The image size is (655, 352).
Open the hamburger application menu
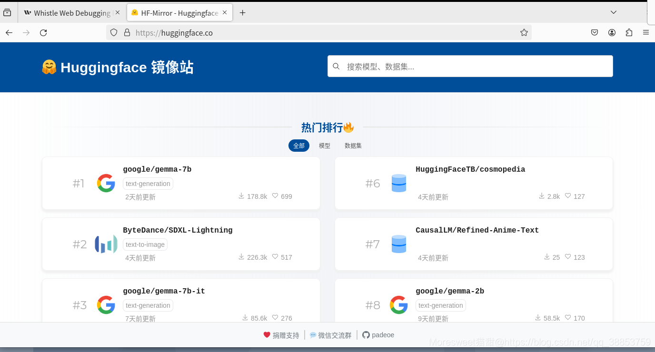pos(646,33)
